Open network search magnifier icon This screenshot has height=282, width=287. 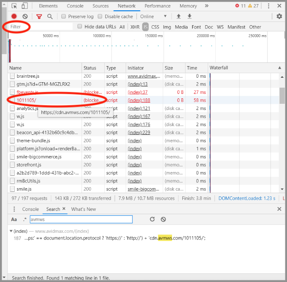point(50,17)
